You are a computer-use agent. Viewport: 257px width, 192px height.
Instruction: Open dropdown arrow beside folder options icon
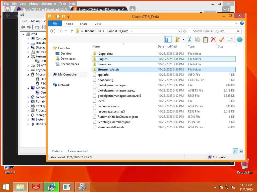pos(183,39)
